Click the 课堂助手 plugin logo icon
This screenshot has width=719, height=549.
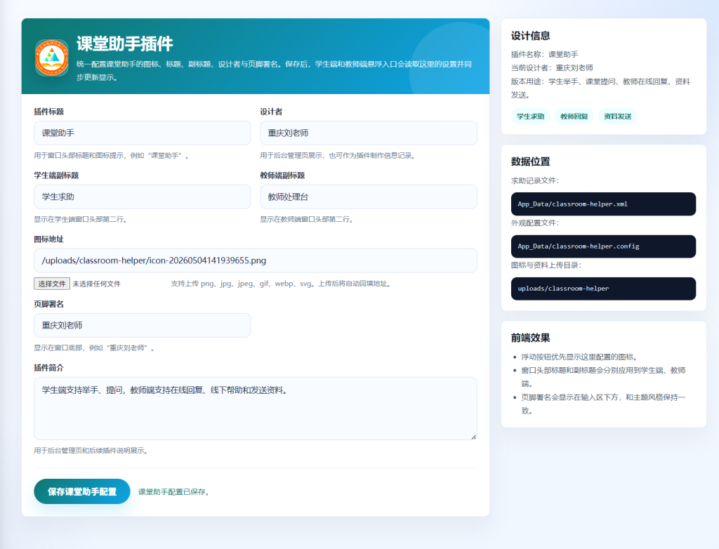click(52, 58)
